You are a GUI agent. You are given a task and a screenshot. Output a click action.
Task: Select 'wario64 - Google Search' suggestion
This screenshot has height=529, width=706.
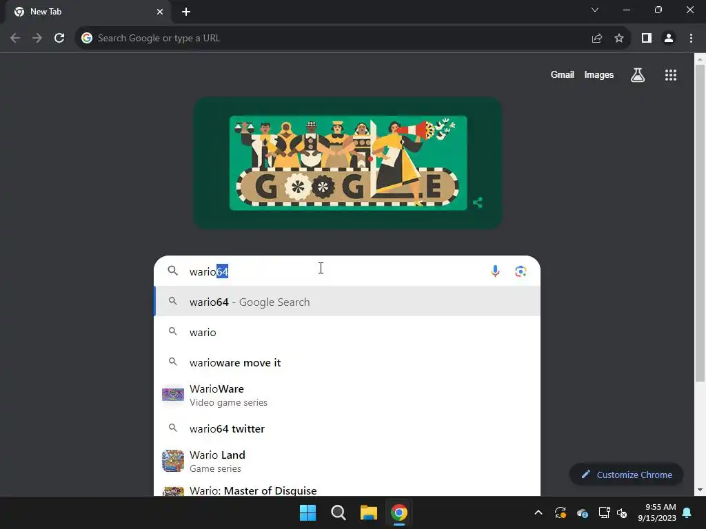[x=347, y=302]
